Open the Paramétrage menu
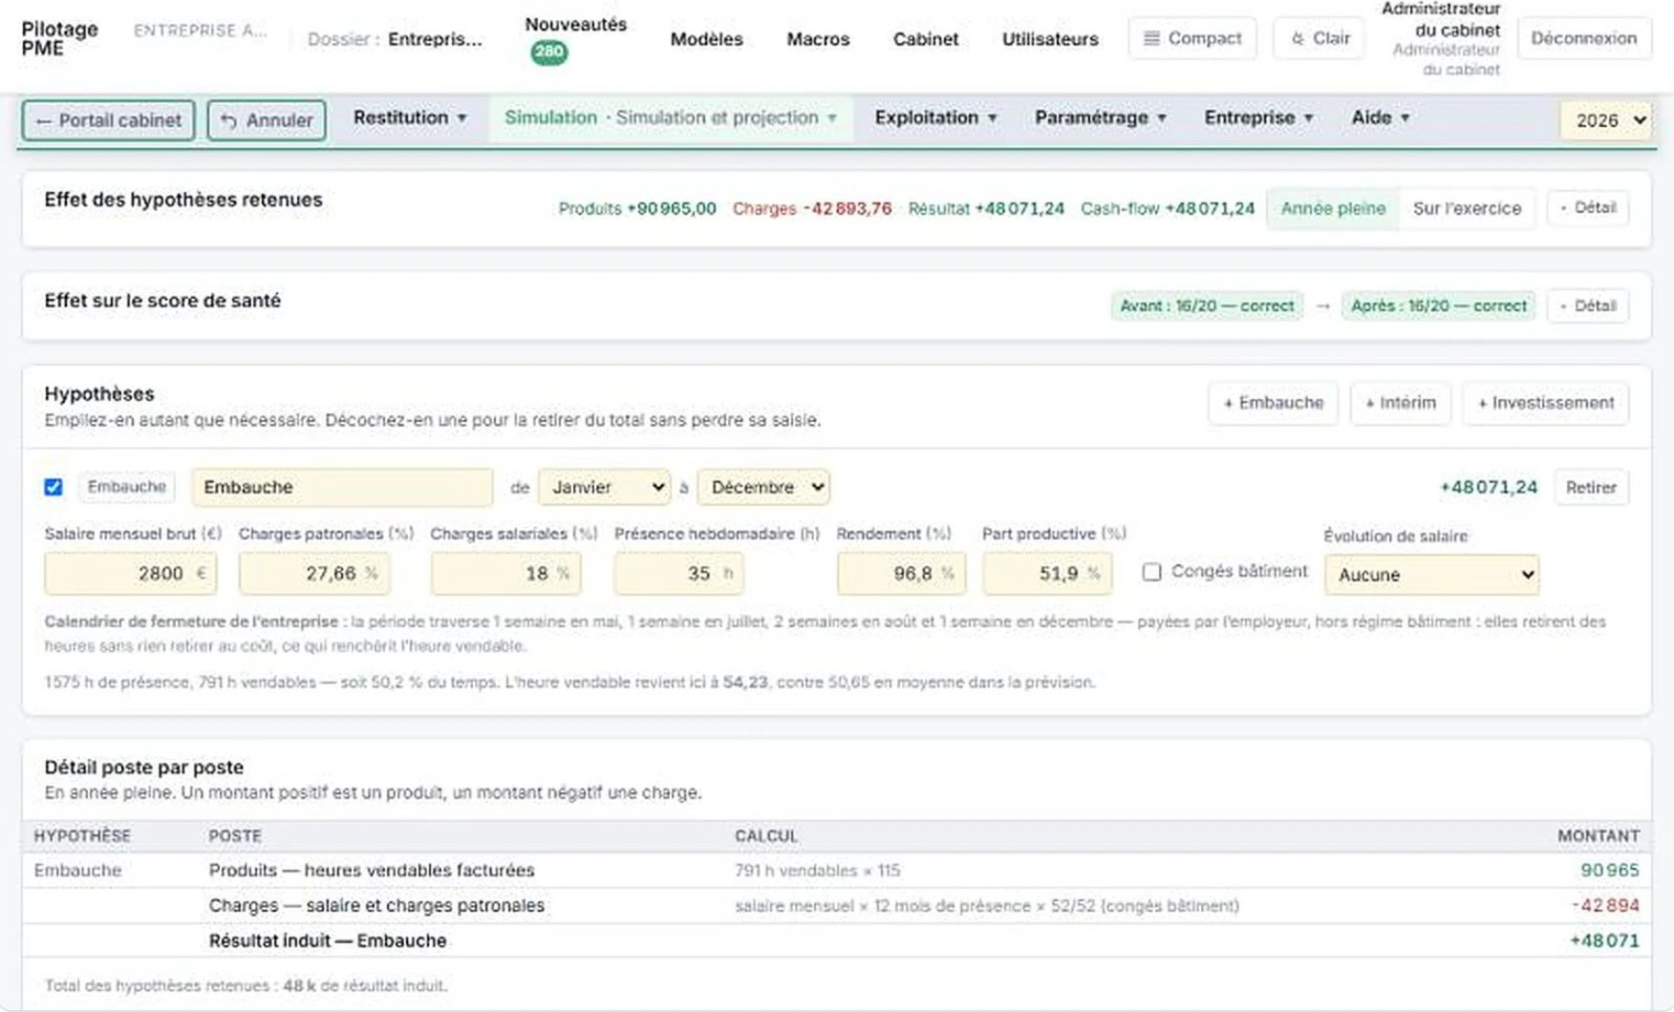Screen dimensions: 1674x1012 (x=1101, y=117)
